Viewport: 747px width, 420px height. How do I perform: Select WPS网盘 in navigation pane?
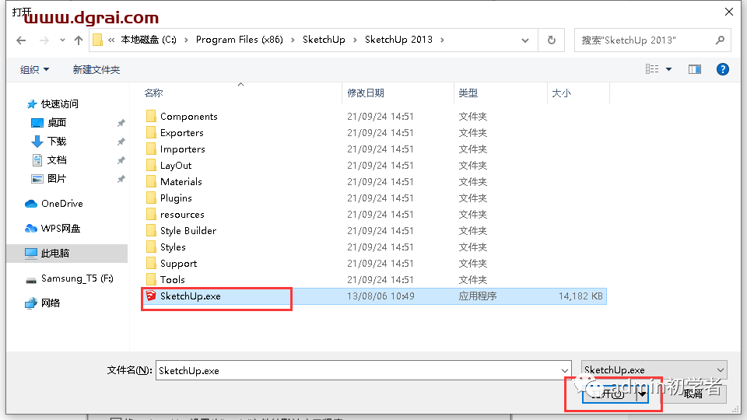click(61, 229)
